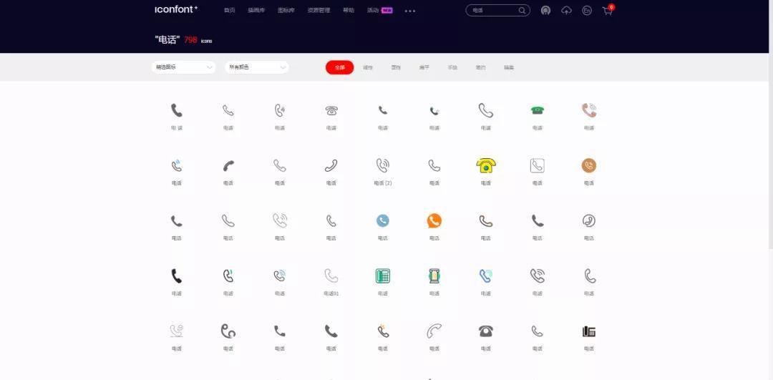
Task: Open the user avatar icon
Action: click(545, 11)
